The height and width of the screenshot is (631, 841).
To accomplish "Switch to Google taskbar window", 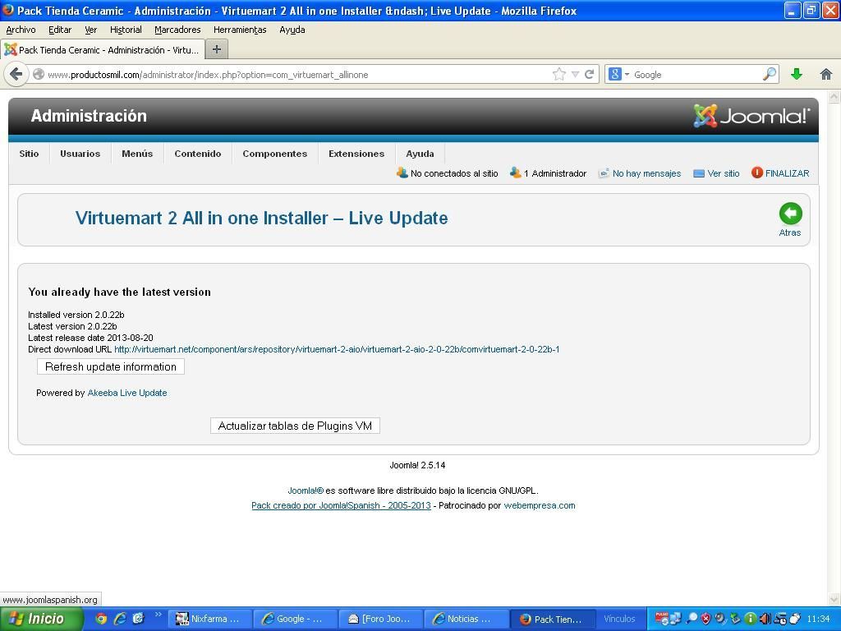I will (x=295, y=619).
